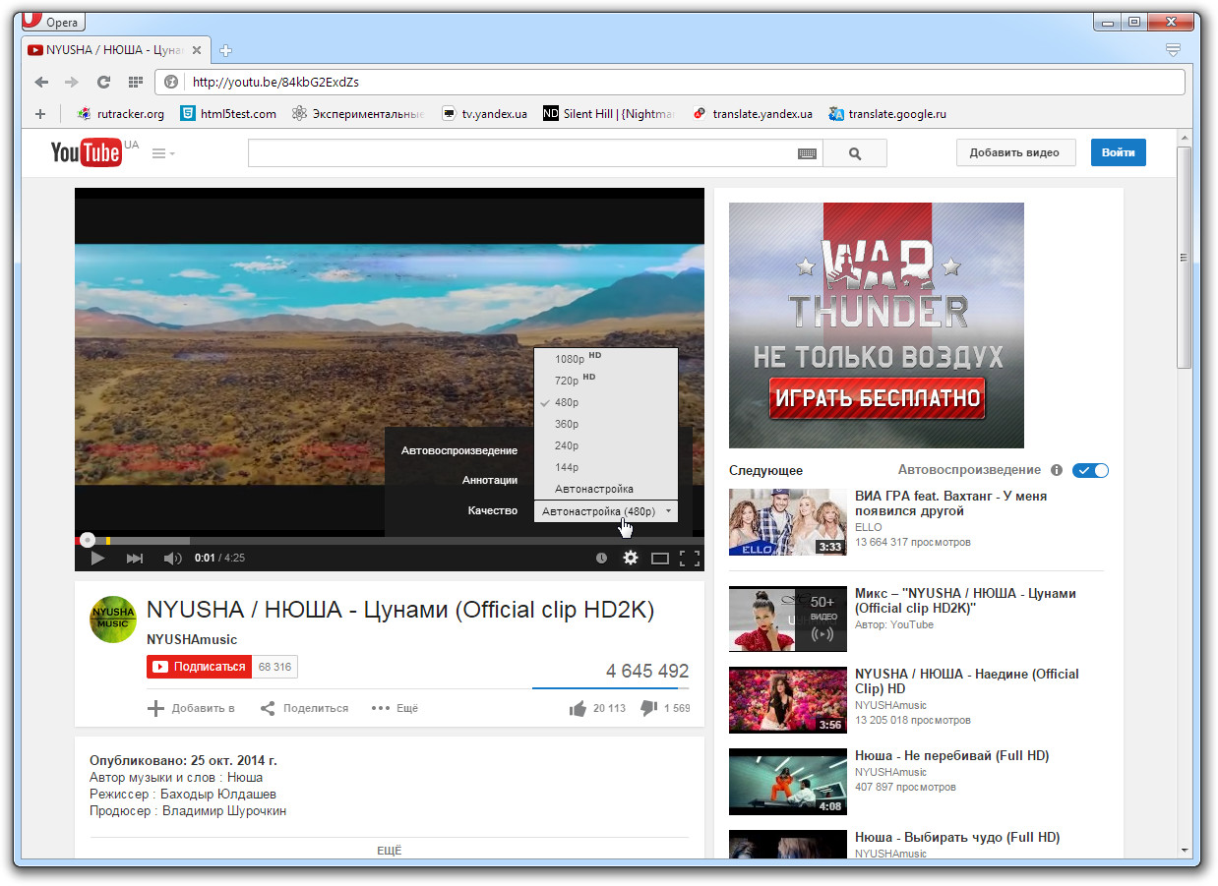Collapse the Качество dropdown box
Image resolution: width=1218 pixels, height=886 pixels.
[606, 511]
